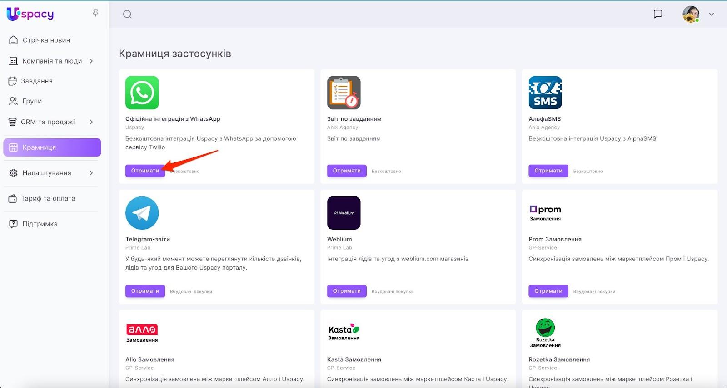727x388 pixels.
Task: Click the WhatsApp app icon
Action: point(142,93)
